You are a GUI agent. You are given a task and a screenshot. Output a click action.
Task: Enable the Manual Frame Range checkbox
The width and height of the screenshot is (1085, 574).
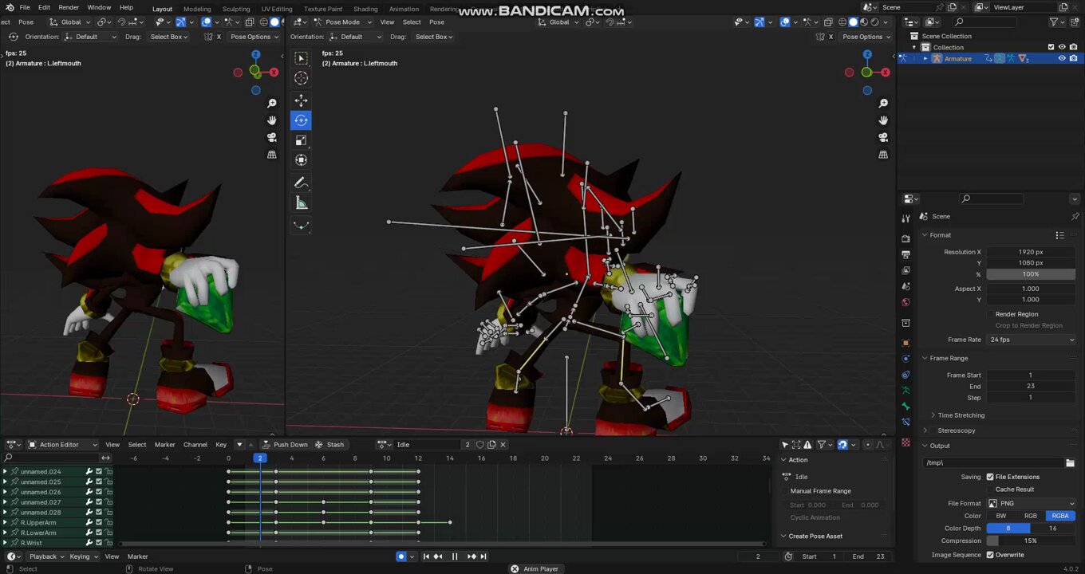[785, 491]
